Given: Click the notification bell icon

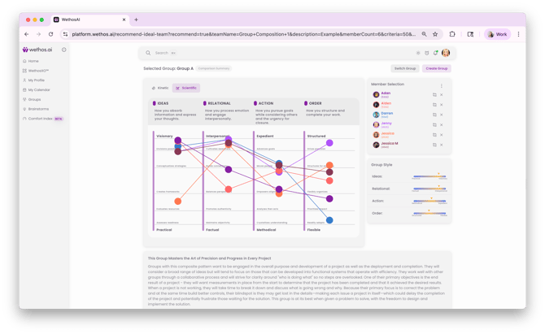Looking at the screenshot, I should [x=437, y=52].
